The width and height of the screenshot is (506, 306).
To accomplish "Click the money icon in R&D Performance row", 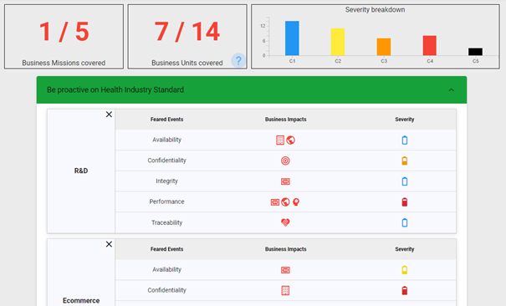I will (x=275, y=202).
